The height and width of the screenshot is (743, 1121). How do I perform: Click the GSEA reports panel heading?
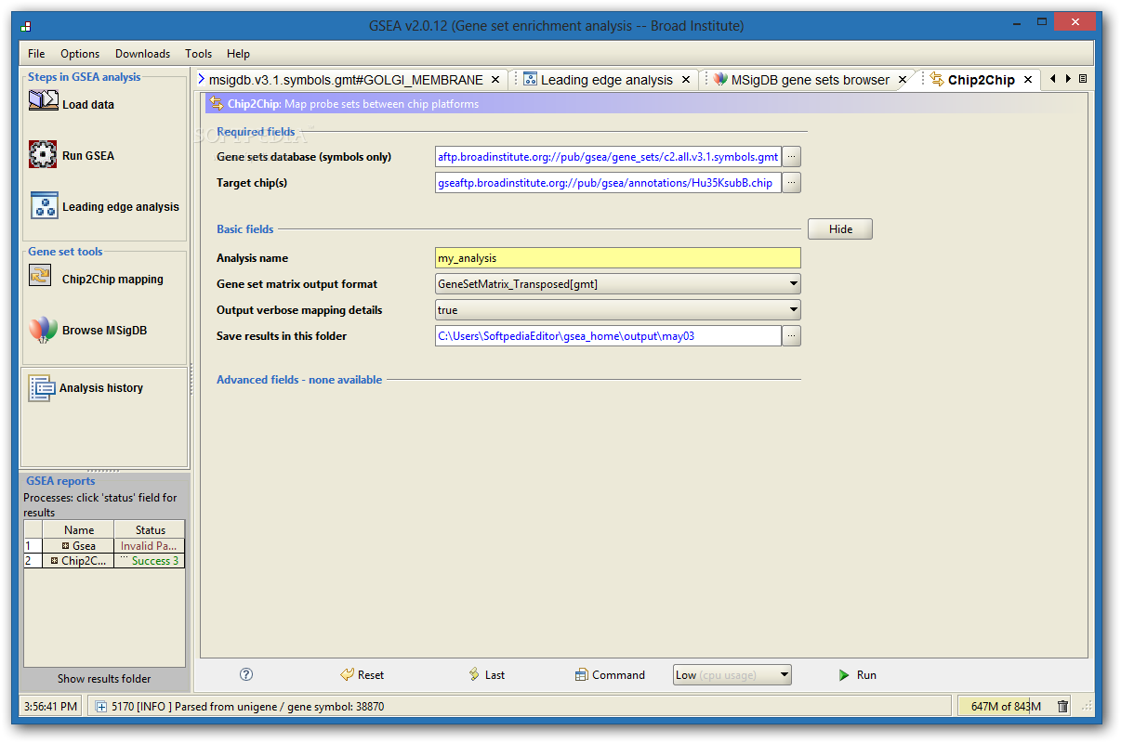(x=60, y=481)
